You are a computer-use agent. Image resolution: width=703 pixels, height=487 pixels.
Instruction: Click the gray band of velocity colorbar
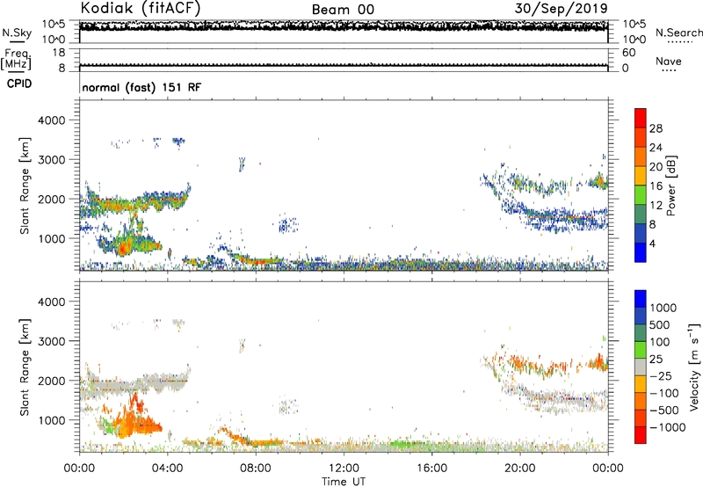tap(641, 367)
